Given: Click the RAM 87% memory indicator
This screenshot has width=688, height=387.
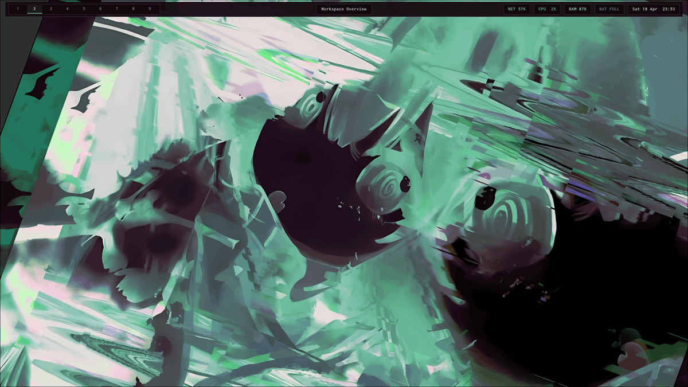Looking at the screenshot, I should point(577,9).
